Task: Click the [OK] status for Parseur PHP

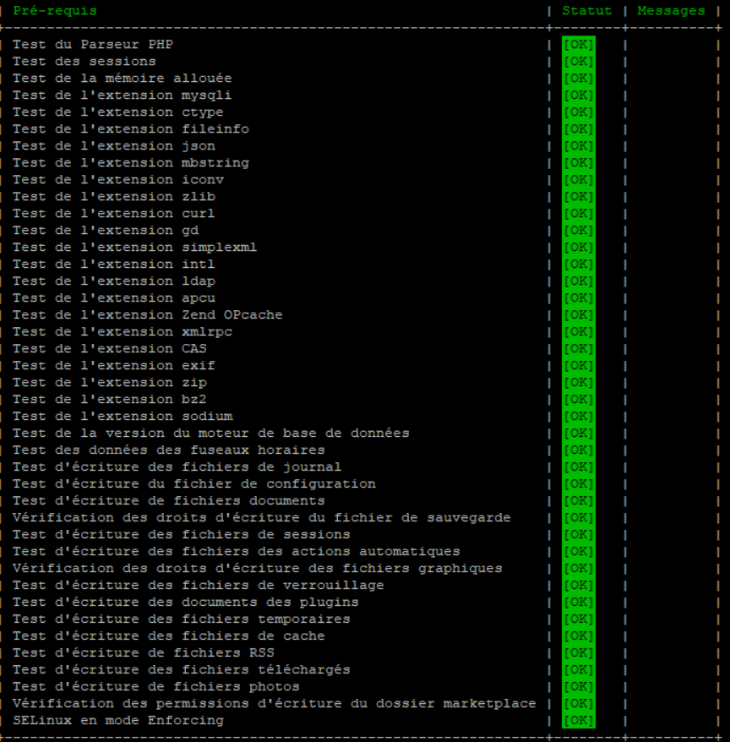Action: (x=579, y=45)
